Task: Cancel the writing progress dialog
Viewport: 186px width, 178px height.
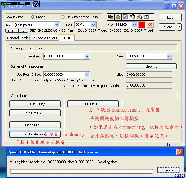Action: (x=169, y=170)
